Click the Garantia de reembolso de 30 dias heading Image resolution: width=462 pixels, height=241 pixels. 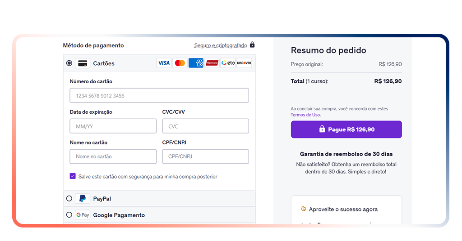click(x=346, y=154)
